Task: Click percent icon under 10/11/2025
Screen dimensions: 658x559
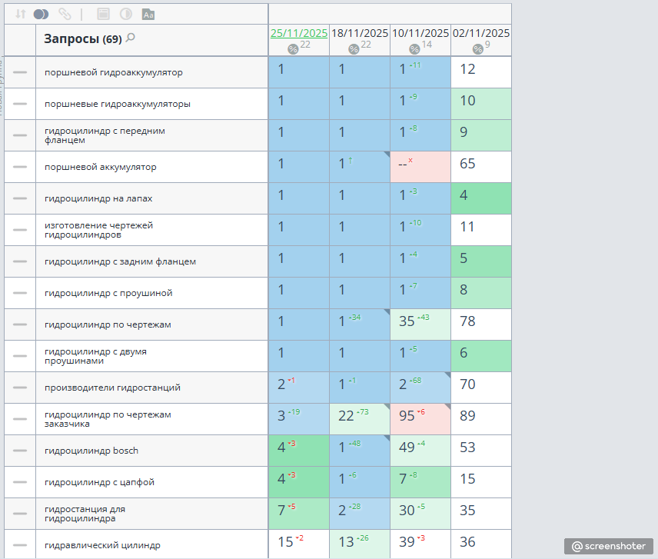Action: pos(414,49)
